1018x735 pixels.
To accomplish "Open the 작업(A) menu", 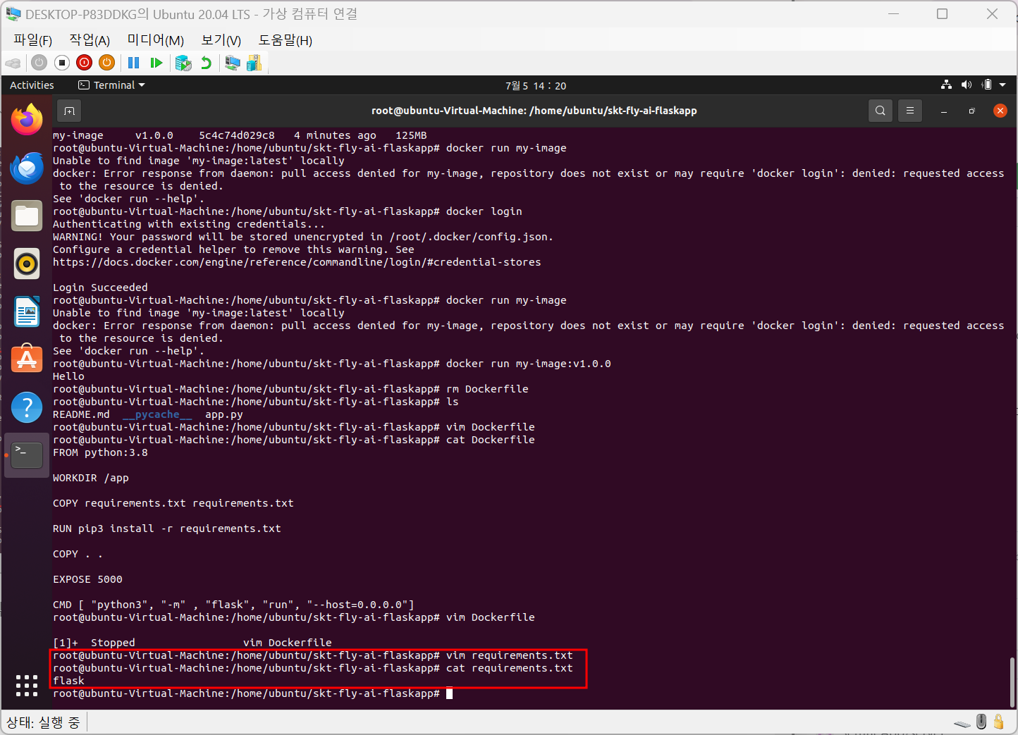I will pos(90,40).
